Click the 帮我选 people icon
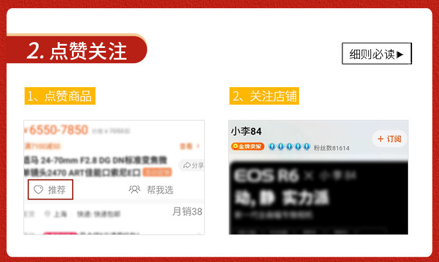439x262 pixels. 135,189
